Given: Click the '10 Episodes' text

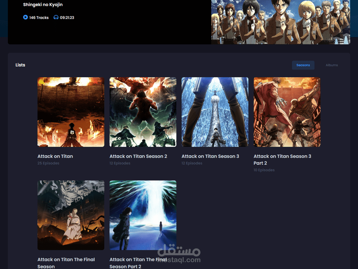Looking at the screenshot, I should [x=264, y=170].
